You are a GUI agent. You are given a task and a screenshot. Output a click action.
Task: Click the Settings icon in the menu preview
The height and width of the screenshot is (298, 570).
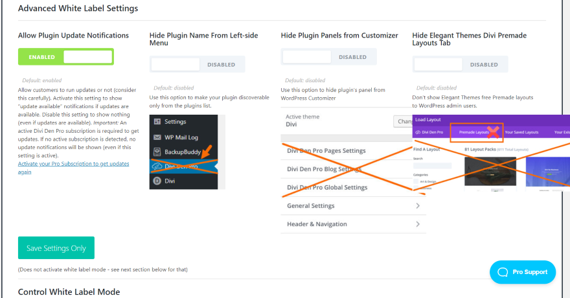(x=157, y=122)
